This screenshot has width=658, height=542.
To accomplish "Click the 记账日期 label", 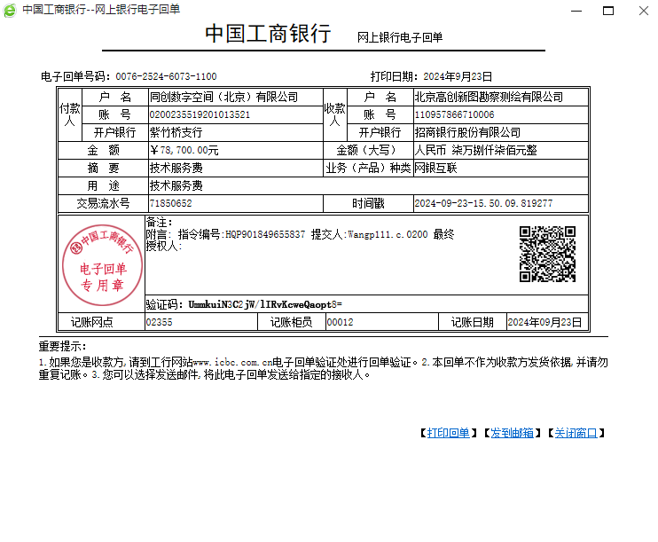I will pos(472,322).
